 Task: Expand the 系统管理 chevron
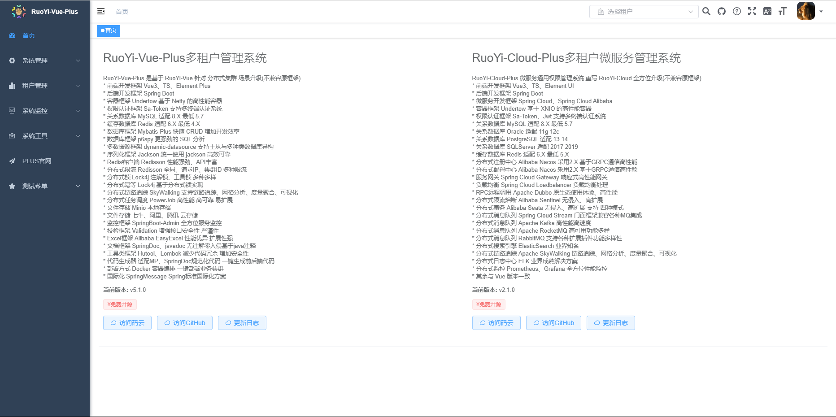(78, 61)
